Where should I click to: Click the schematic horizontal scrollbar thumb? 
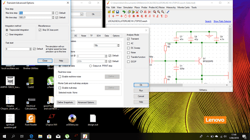tap(166, 85)
